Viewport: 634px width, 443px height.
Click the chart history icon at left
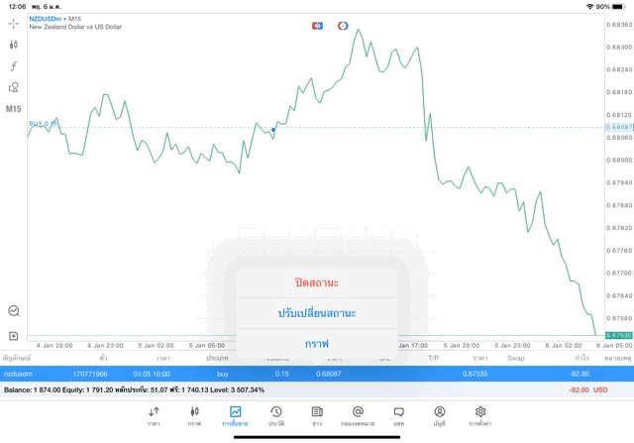coord(14,310)
